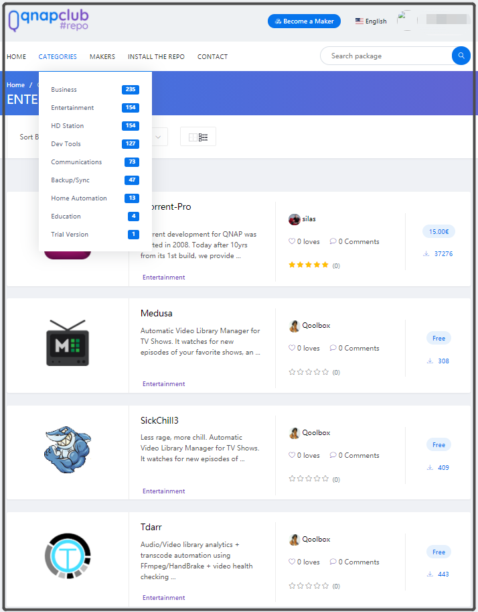
Task: Open the Medusa TV app icon
Action: [68, 343]
